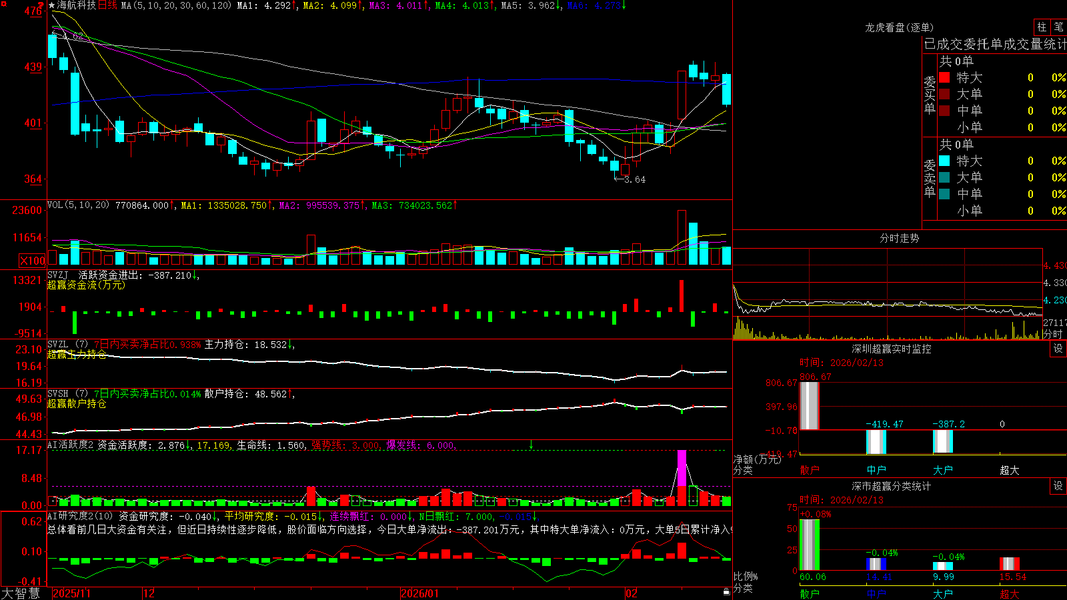Click the SVSH (7) indicator name
The height and width of the screenshot is (600, 1067).
(67, 394)
